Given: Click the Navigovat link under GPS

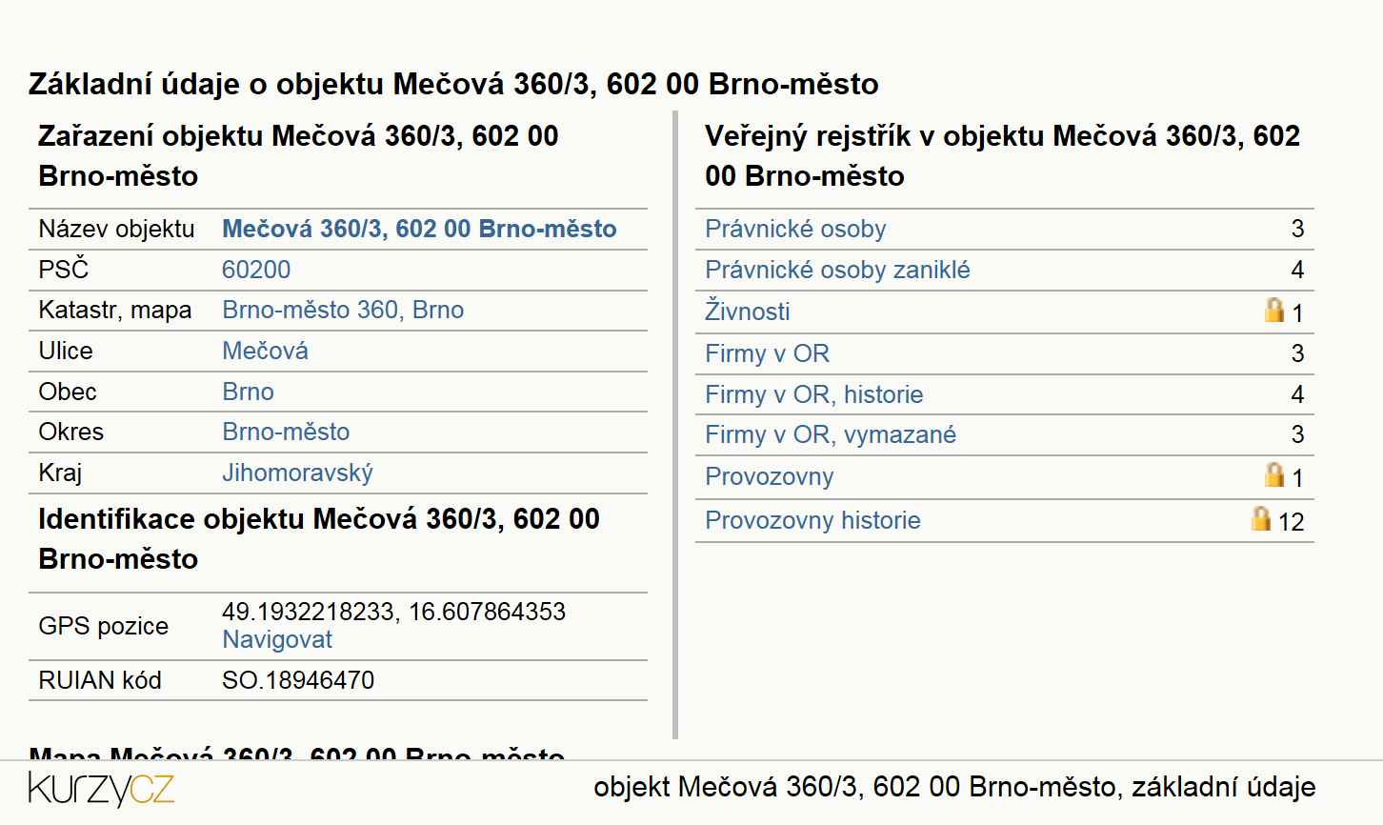Looking at the screenshot, I should (x=277, y=639).
